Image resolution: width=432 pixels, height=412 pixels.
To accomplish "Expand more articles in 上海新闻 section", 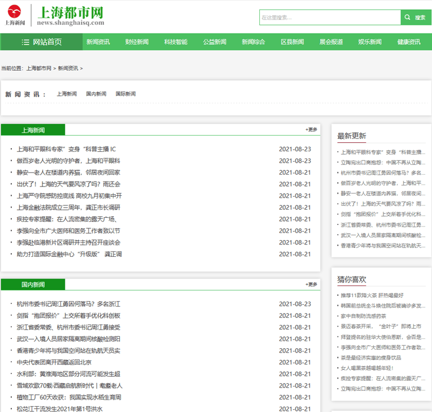I will click(x=312, y=130).
